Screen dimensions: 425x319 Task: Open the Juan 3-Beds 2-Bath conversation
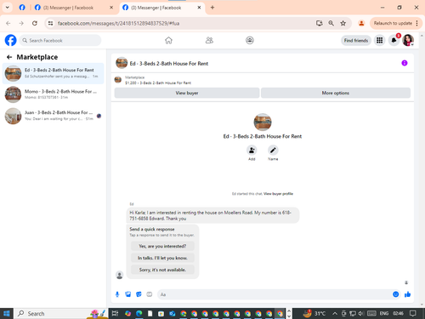click(53, 116)
